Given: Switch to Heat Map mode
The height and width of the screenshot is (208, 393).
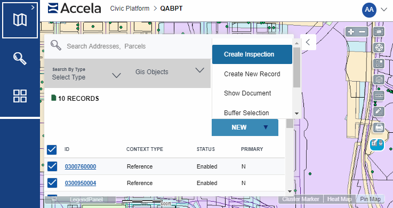Looking at the screenshot, I should point(339,199).
